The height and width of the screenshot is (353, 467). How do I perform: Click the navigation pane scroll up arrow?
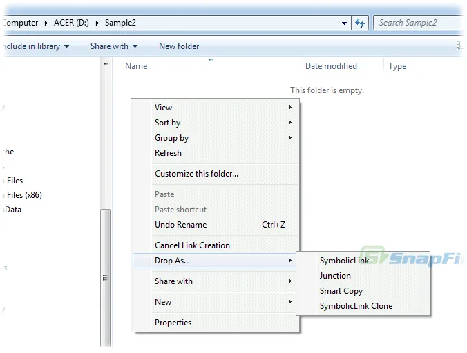106,63
